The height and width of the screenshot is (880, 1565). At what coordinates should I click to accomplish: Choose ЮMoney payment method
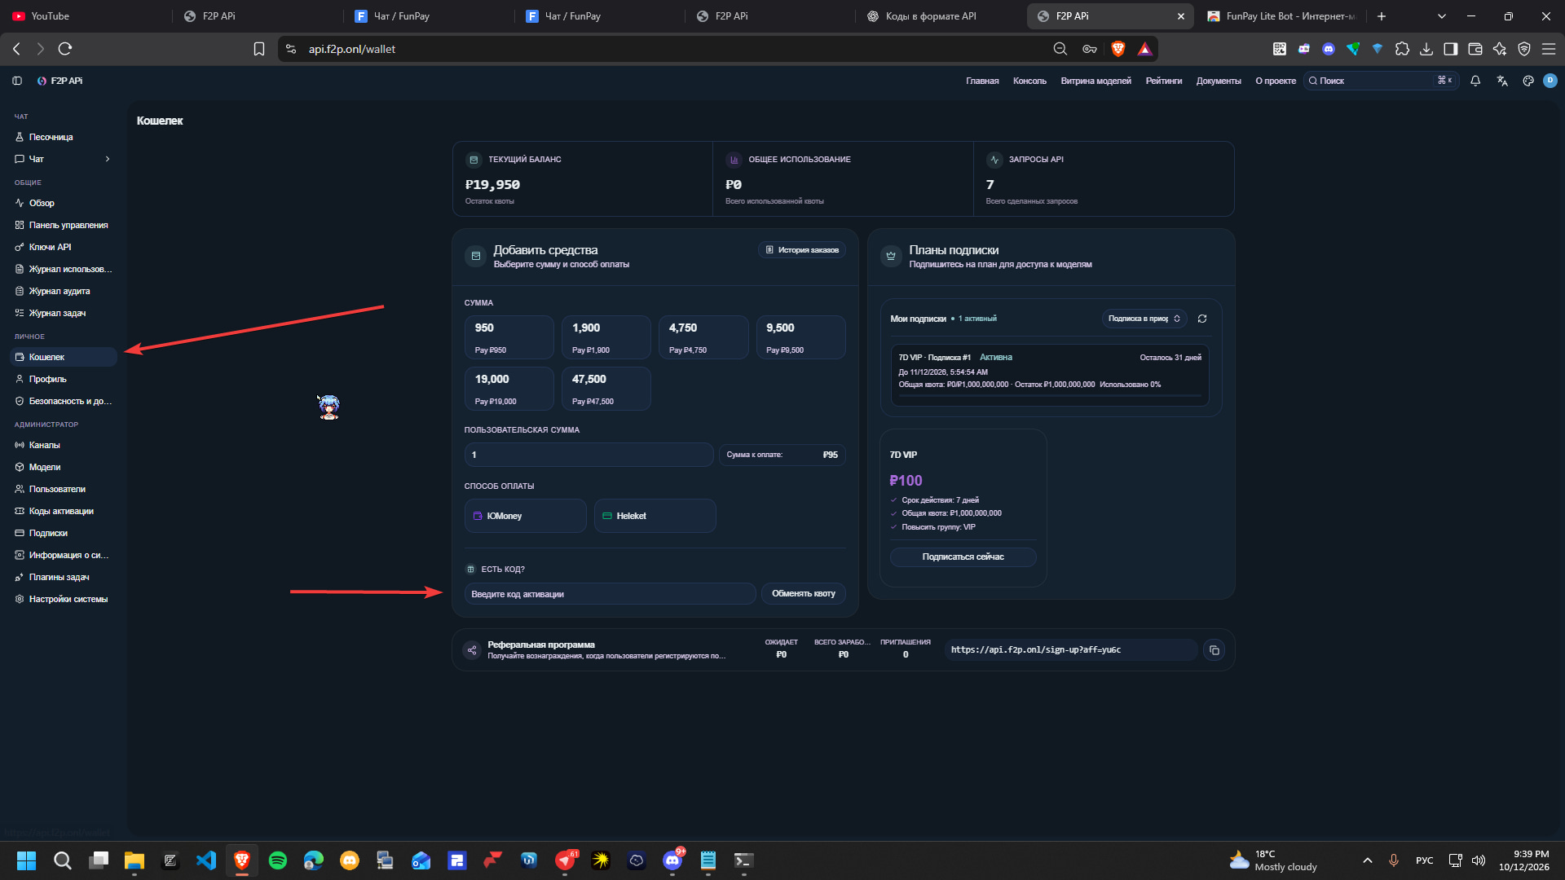click(x=525, y=516)
